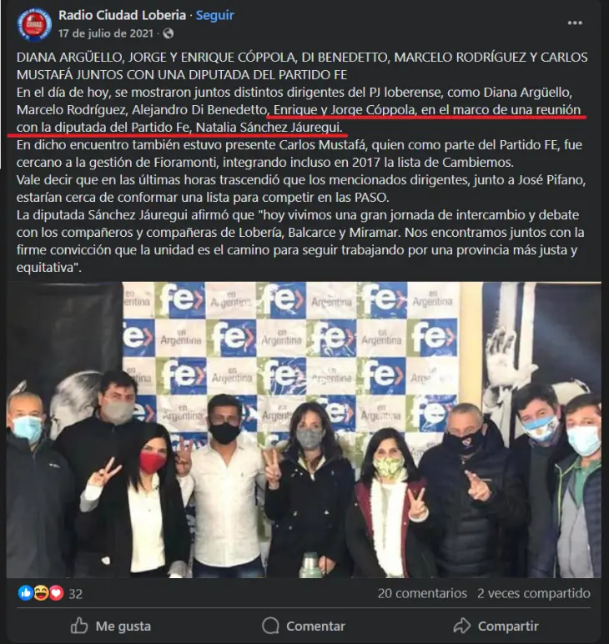609x644 pixels.
Task: Click the public globe privacy icon
Action: point(169,33)
